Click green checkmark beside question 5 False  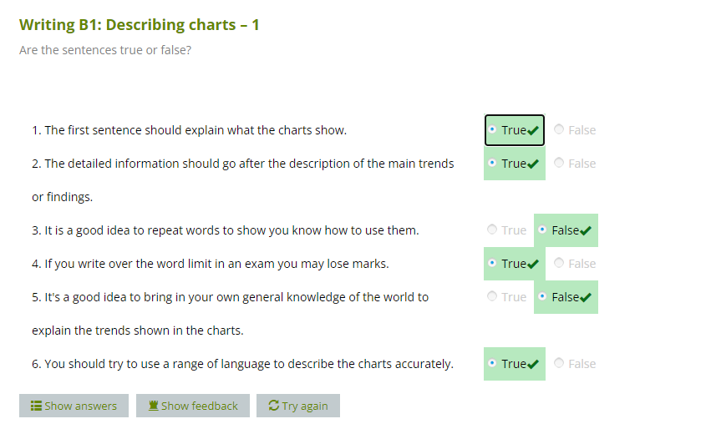(585, 298)
